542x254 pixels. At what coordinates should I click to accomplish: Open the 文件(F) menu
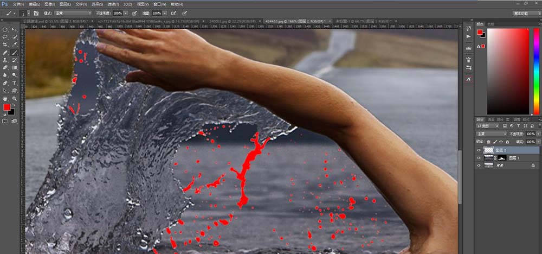point(18,4)
